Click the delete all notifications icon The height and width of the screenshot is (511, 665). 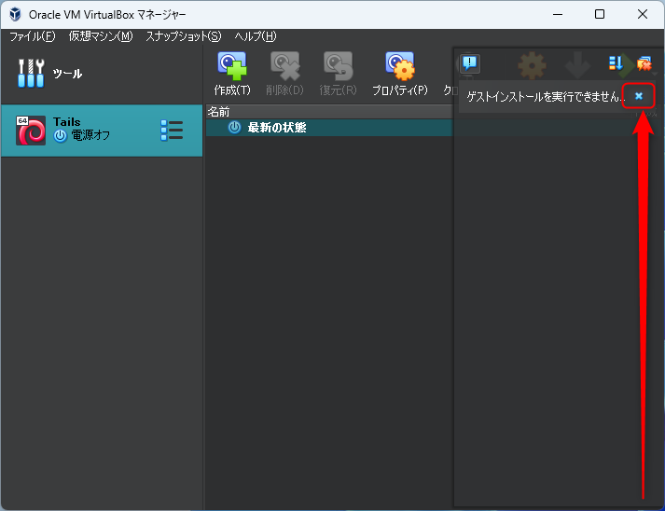tap(644, 63)
